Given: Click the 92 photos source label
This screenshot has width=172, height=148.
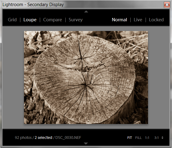Looking at the screenshot, I should (23, 138).
